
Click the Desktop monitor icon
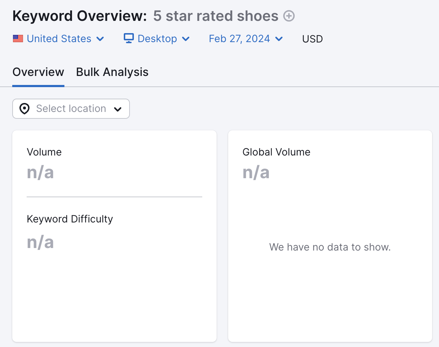(128, 39)
